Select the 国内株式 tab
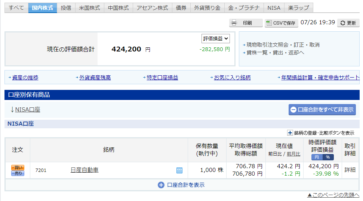Image resolution: width=363 pixels, height=201 pixels. coord(43,8)
